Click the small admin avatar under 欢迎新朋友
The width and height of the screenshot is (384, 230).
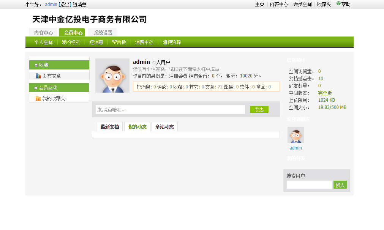point(296,135)
